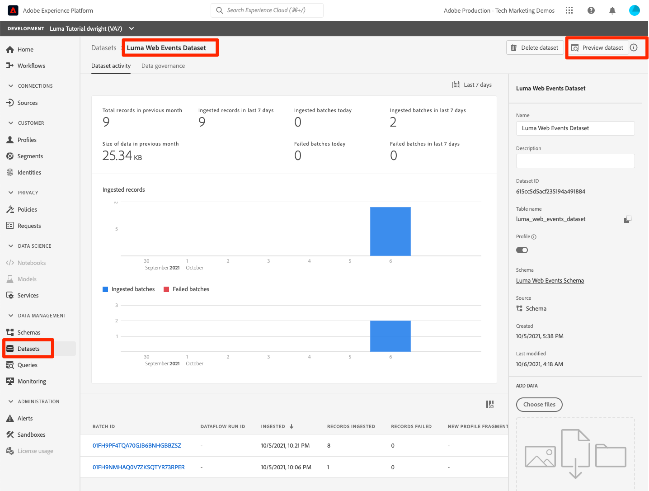
Task: Open the Luma Web Events Schema link
Action: pyautogui.click(x=550, y=281)
